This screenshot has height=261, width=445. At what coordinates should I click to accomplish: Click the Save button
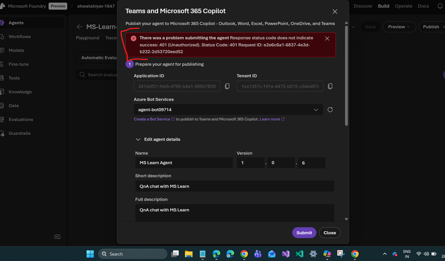coord(370,27)
